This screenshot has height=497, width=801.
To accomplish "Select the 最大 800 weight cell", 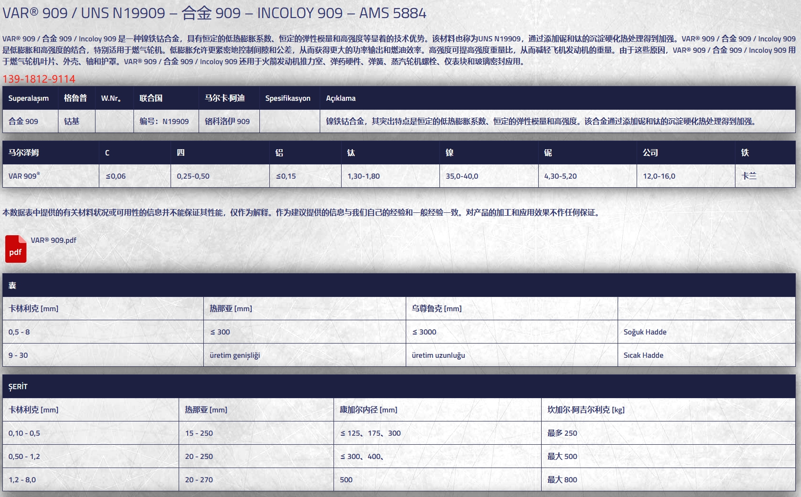I will click(668, 479).
